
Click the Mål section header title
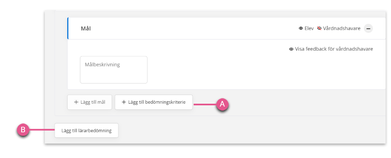click(86, 29)
